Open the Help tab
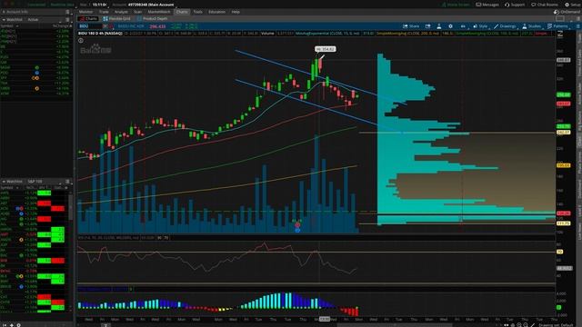 [x=236, y=12]
